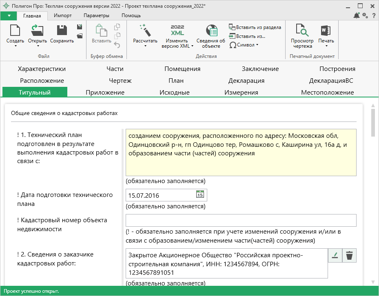Click the Открыть folder icon
379x296 pixels.
37,31
